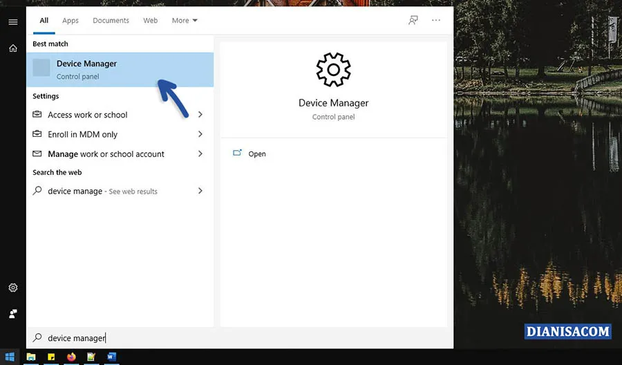Open Sticky Notes from the taskbar

click(x=51, y=357)
